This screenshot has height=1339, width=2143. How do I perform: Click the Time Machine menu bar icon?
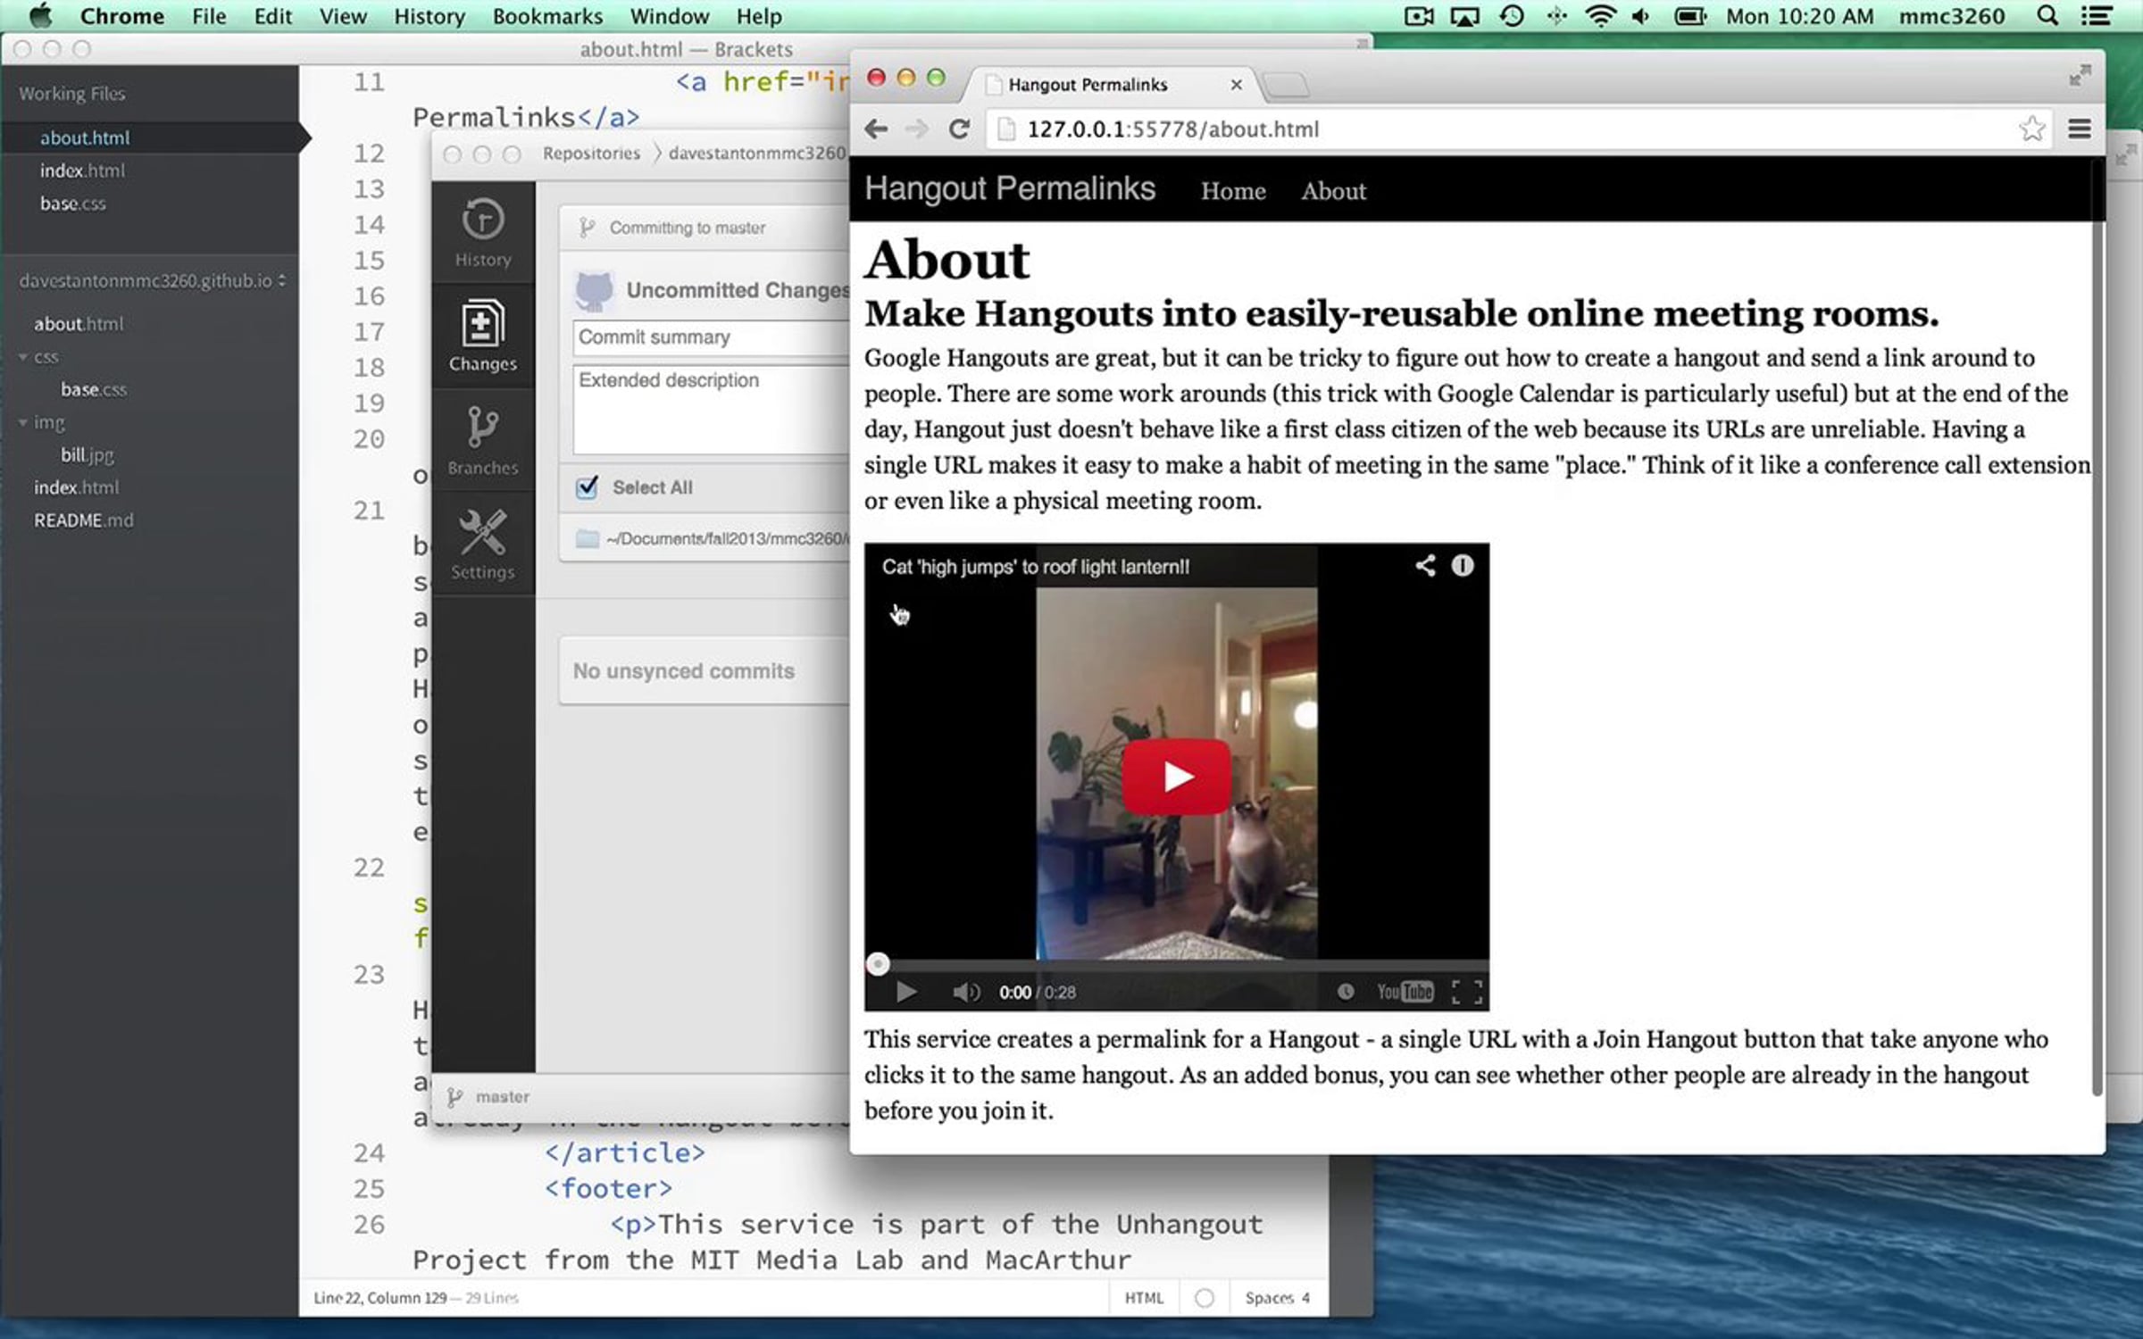pos(1512,16)
